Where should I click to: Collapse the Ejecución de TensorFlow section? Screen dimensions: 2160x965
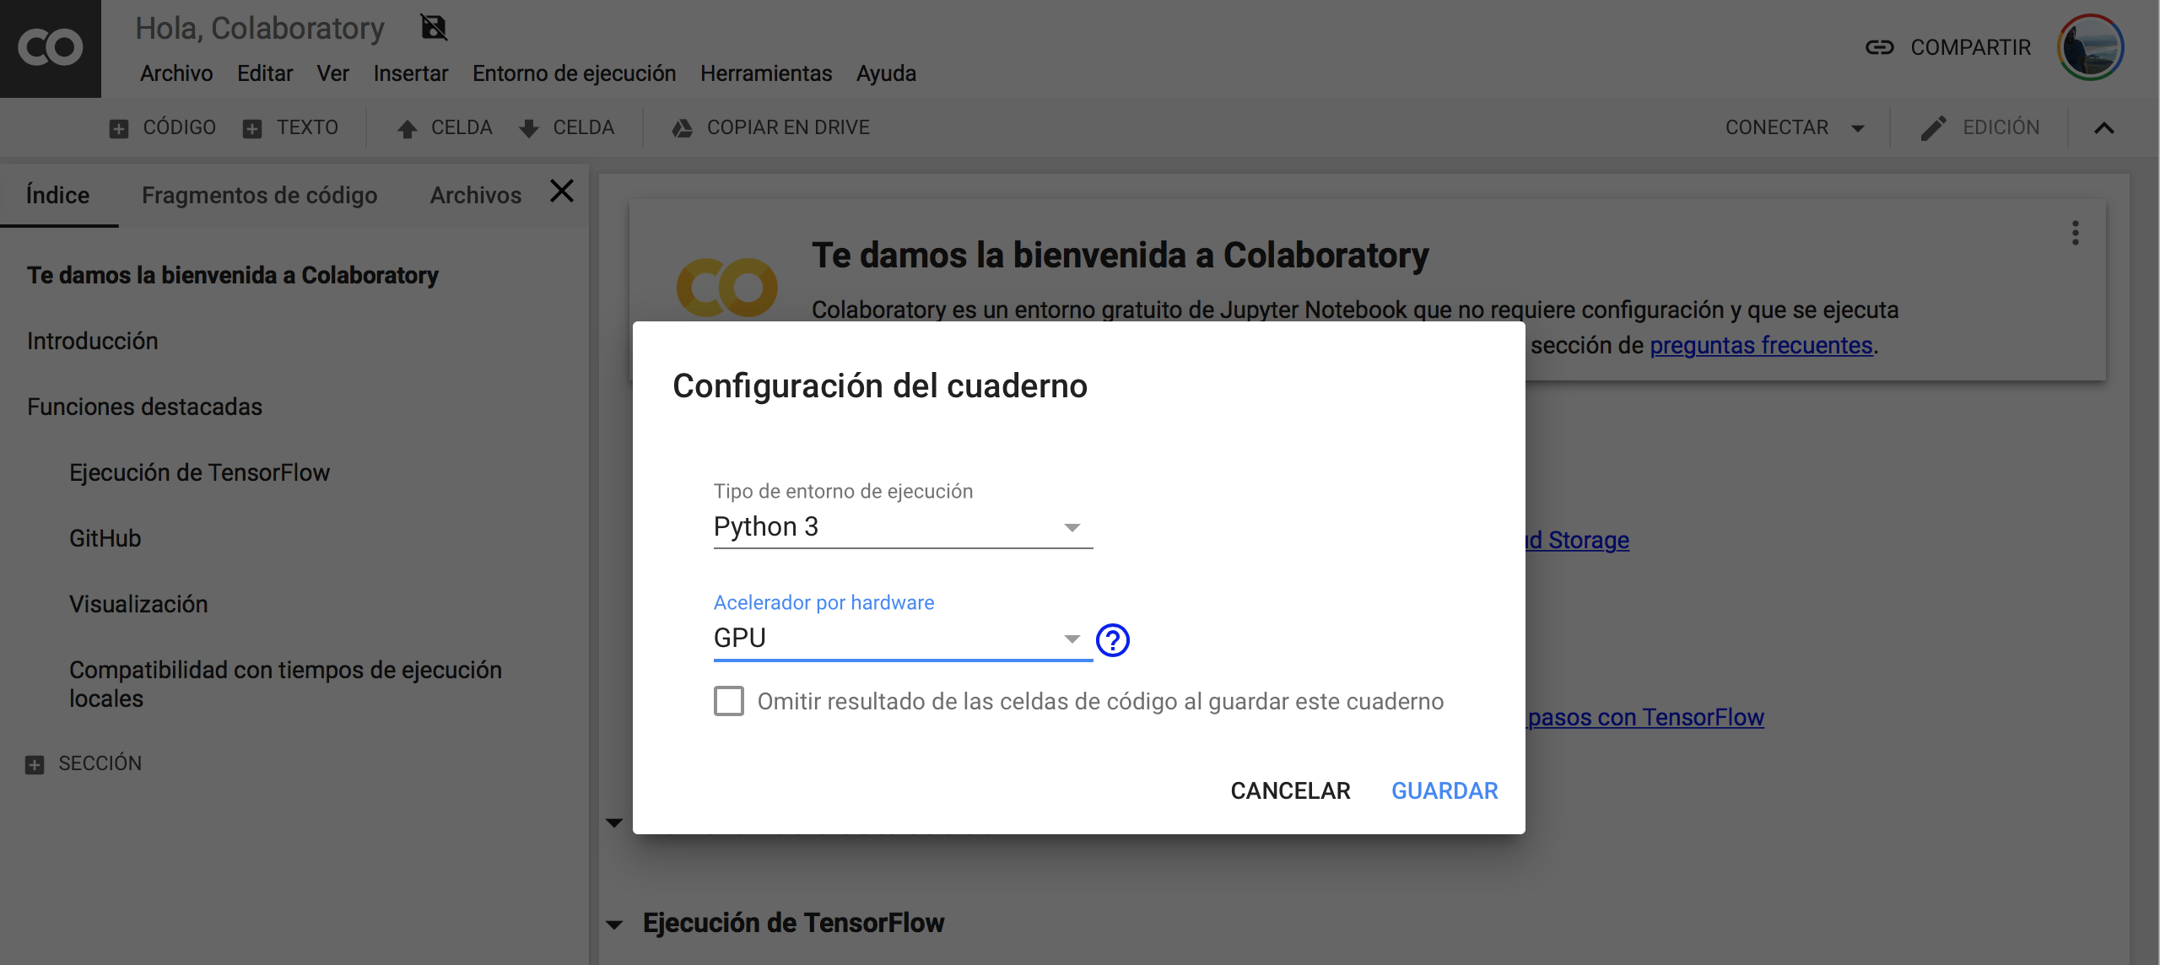pos(614,925)
